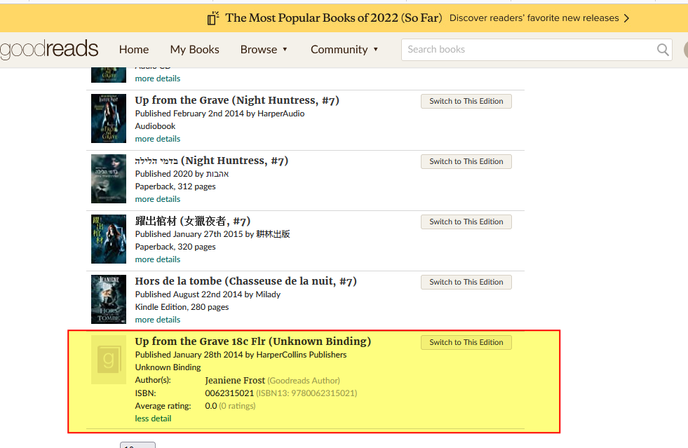This screenshot has height=448, width=688.
Task: Expand more details for Hebrew paperback edition
Action: (x=158, y=199)
